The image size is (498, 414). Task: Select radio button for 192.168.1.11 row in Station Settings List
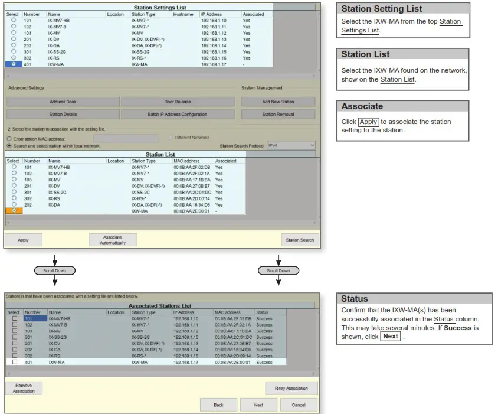[x=14, y=27]
